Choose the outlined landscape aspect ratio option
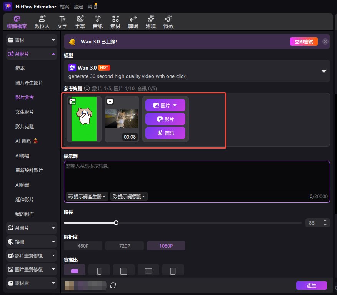Image resolution: width=337 pixels, height=295 pixels. pyautogui.click(x=148, y=270)
